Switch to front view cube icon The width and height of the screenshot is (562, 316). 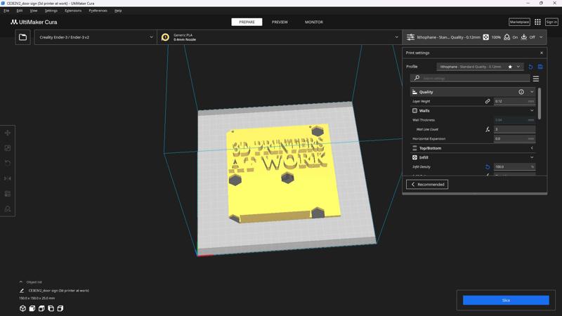point(32,308)
